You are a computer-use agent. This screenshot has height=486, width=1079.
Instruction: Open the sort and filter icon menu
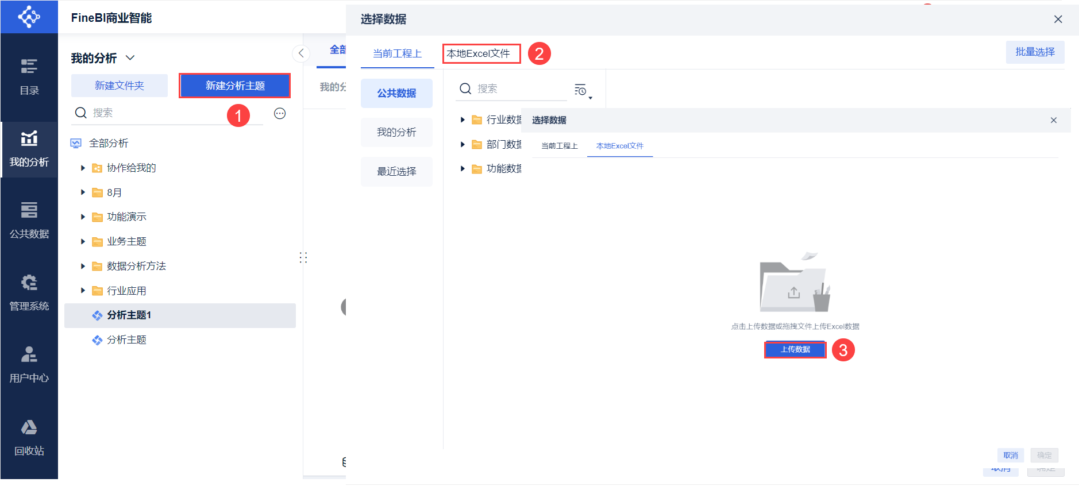click(583, 90)
